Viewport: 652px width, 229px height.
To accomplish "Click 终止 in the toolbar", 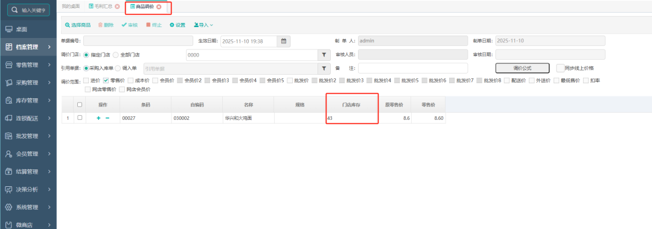I will pyautogui.click(x=154, y=25).
